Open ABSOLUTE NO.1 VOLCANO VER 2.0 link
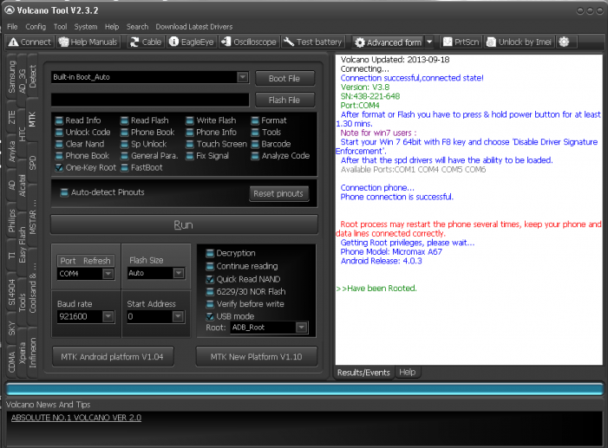 pyautogui.click(x=76, y=418)
